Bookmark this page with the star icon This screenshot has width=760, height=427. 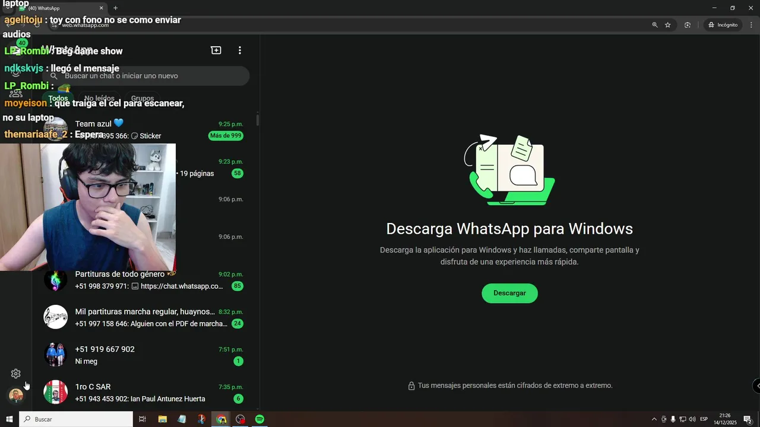click(x=668, y=25)
